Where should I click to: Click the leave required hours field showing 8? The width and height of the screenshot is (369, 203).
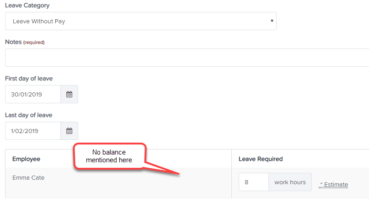(254, 182)
